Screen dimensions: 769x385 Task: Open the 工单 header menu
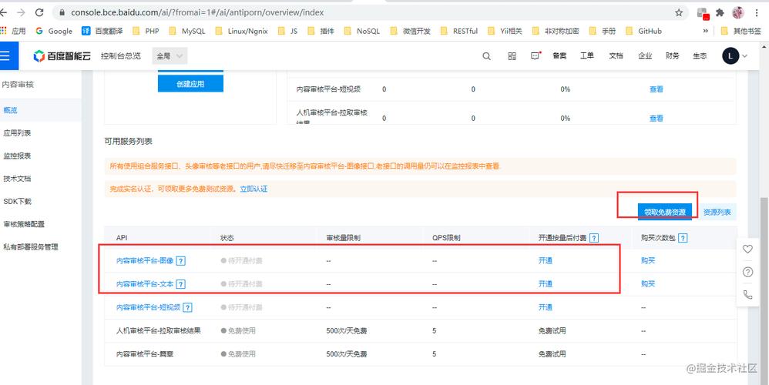pos(587,56)
